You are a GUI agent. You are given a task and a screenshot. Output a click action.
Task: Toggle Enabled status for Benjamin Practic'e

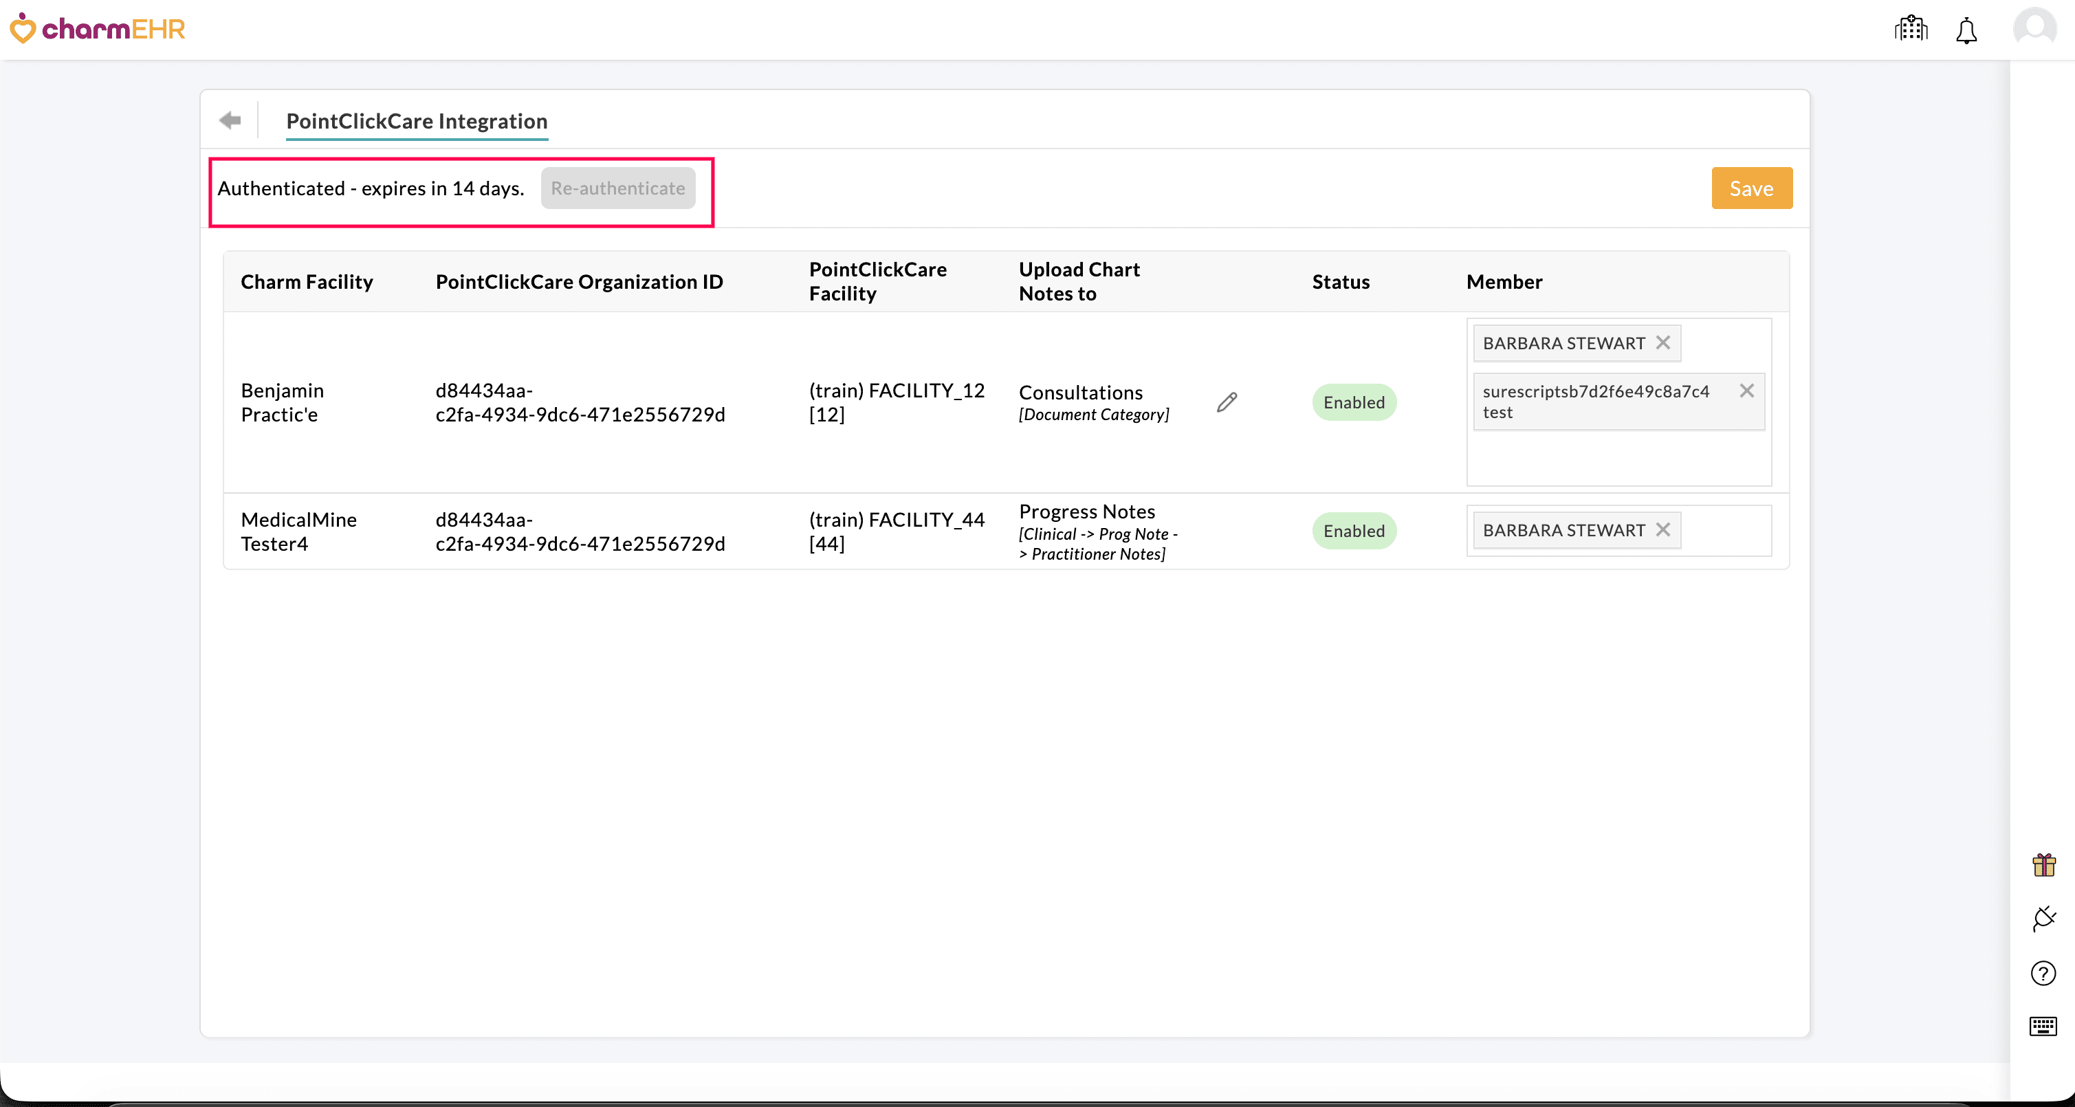[1354, 402]
